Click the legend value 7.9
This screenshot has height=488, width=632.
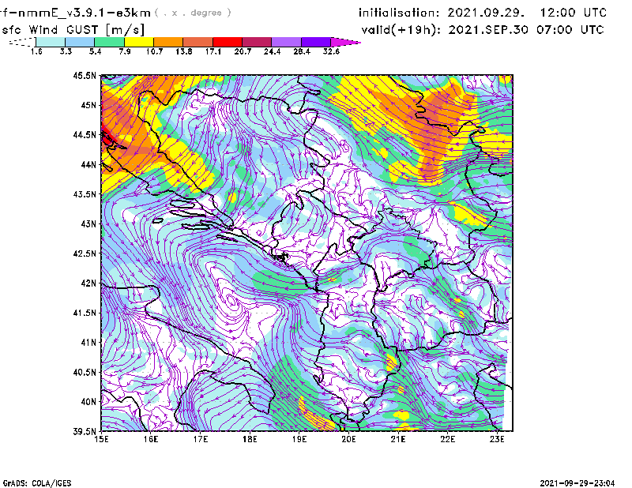pyautogui.click(x=125, y=51)
